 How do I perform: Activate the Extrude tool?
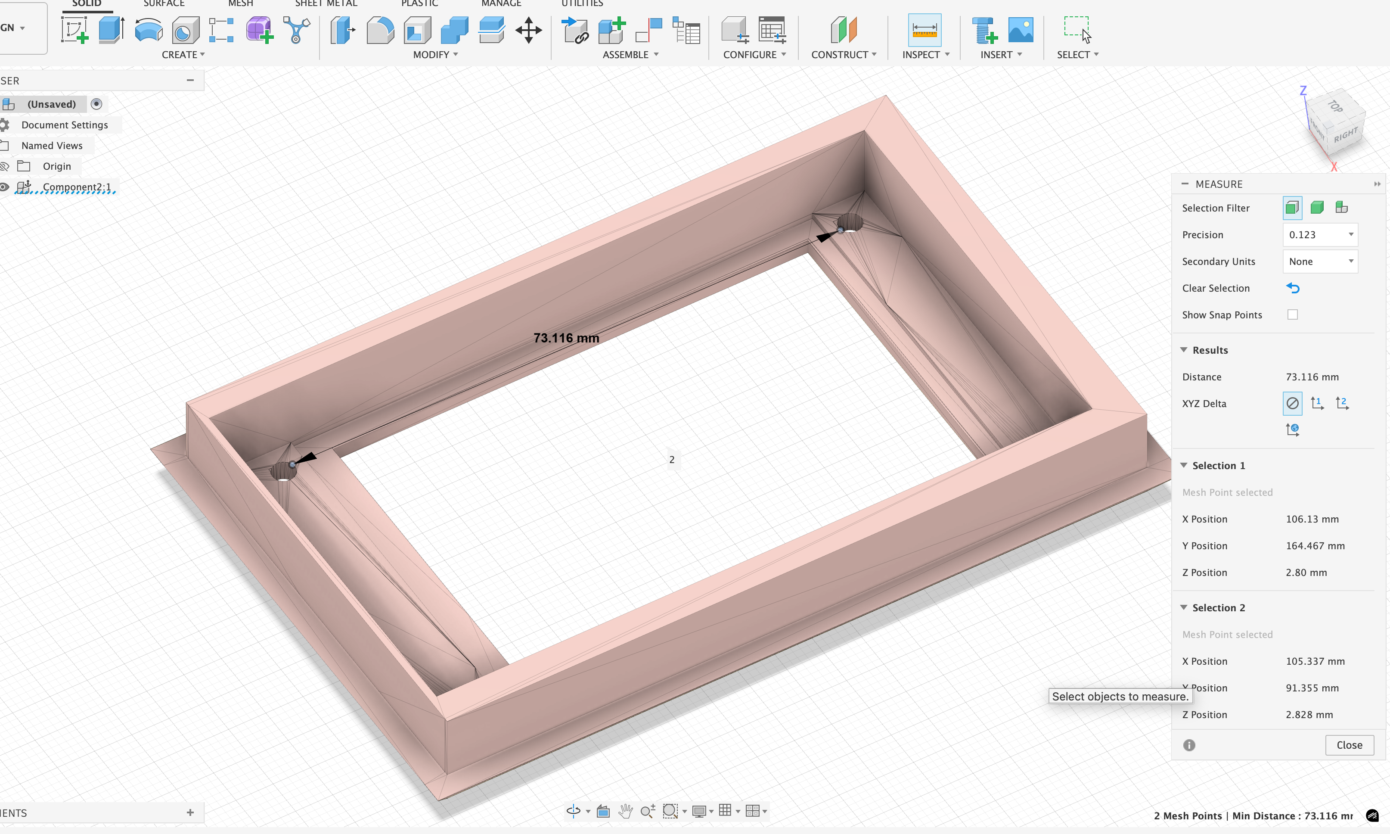click(x=111, y=29)
